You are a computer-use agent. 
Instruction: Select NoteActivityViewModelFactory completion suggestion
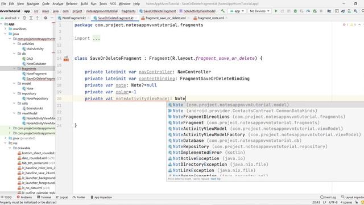pyautogui.click(x=265, y=134)
